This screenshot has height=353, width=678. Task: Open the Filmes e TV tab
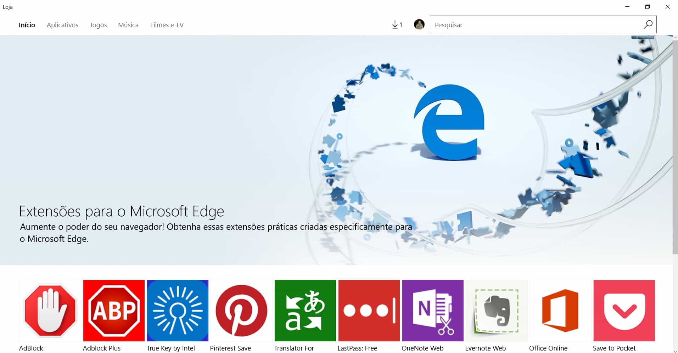click(x=167, y=25)
